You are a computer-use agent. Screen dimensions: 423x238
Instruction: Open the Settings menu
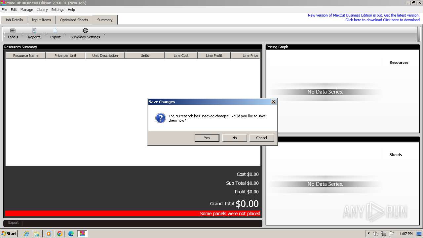58,10
